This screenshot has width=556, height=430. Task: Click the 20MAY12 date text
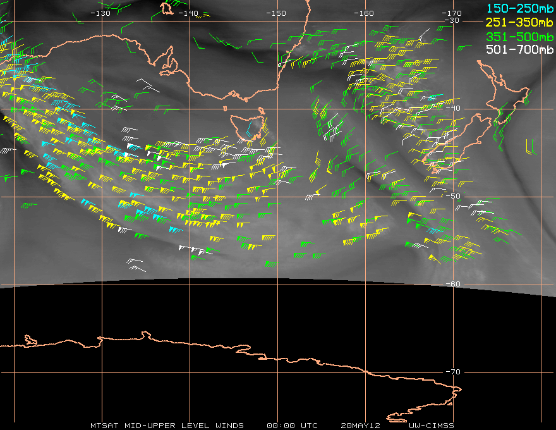click(359, 425)
